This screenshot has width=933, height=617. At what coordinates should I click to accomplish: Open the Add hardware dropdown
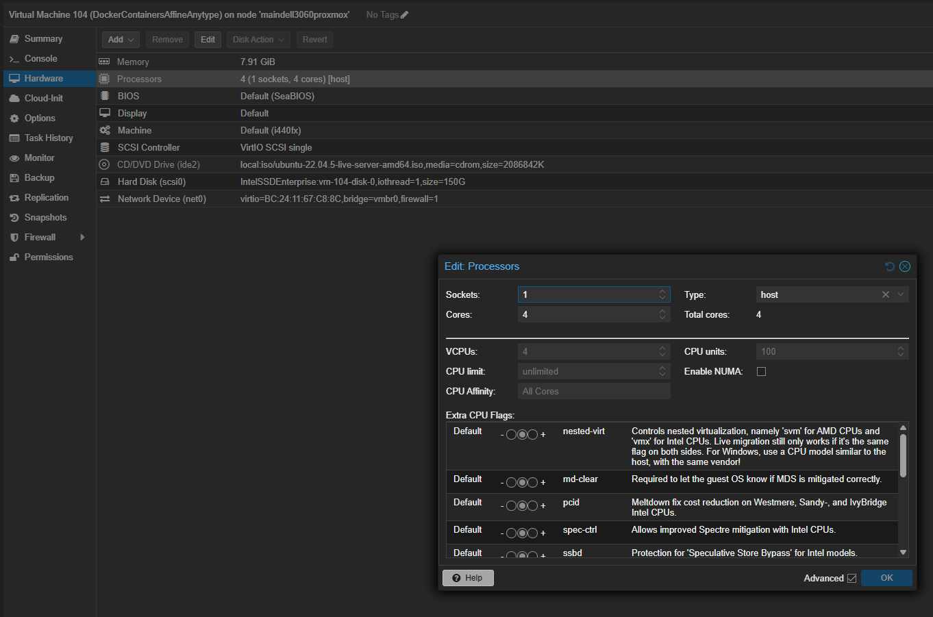tap(121, 40)
